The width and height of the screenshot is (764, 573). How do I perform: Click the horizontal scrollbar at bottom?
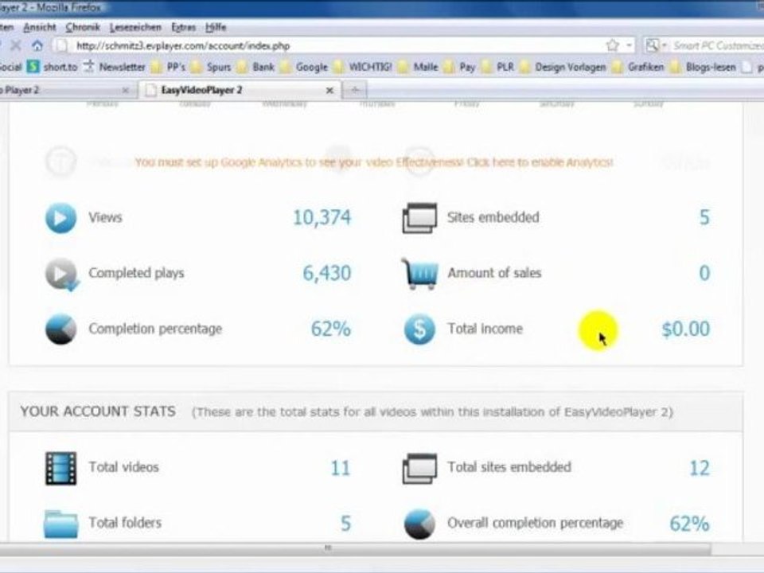pyautogui.click(x=356, y=548)
